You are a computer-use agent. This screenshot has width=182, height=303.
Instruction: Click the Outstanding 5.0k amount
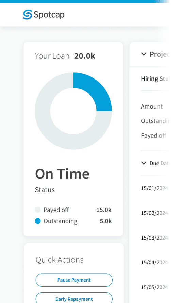pos(105,221)
